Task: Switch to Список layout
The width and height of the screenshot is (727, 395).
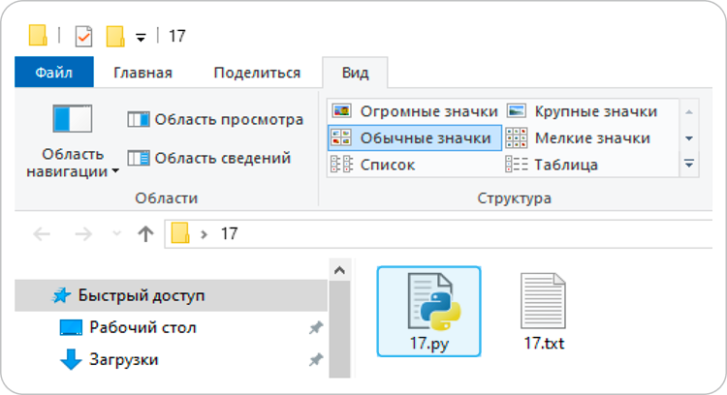Action: [x=373, y=165]
